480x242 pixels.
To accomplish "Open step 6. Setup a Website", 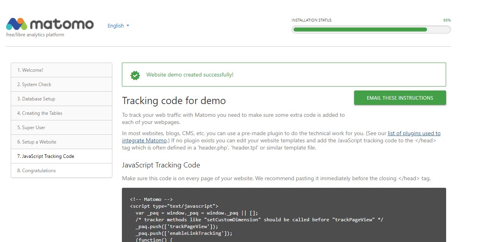I will click(61, 142).
